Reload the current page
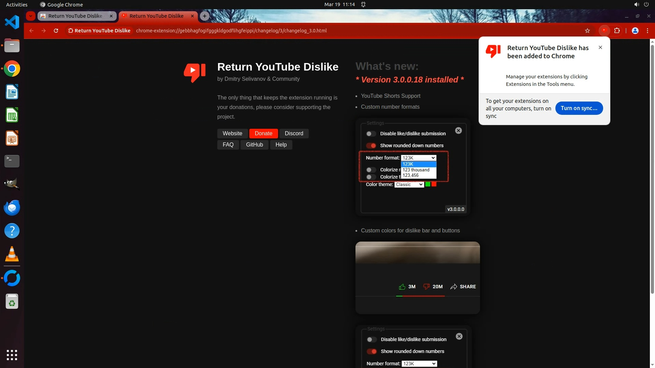The image size is (655, 368). coord(56,31)
